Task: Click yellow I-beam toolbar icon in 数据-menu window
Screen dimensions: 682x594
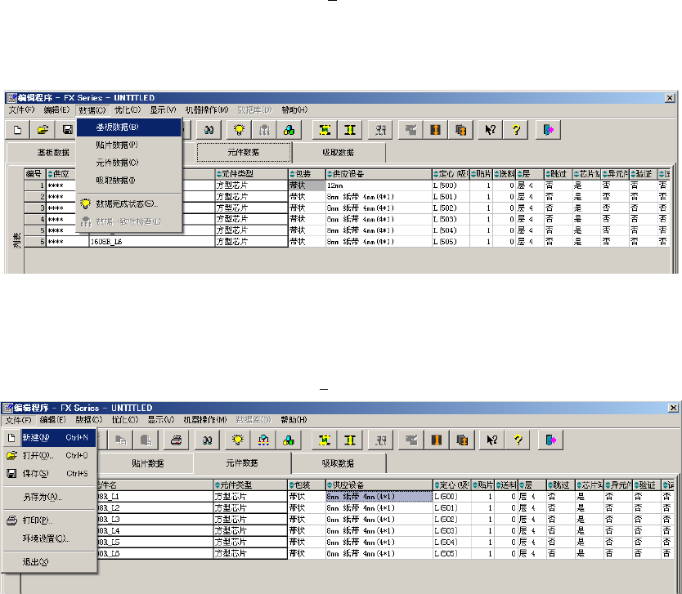Action: 350,130
